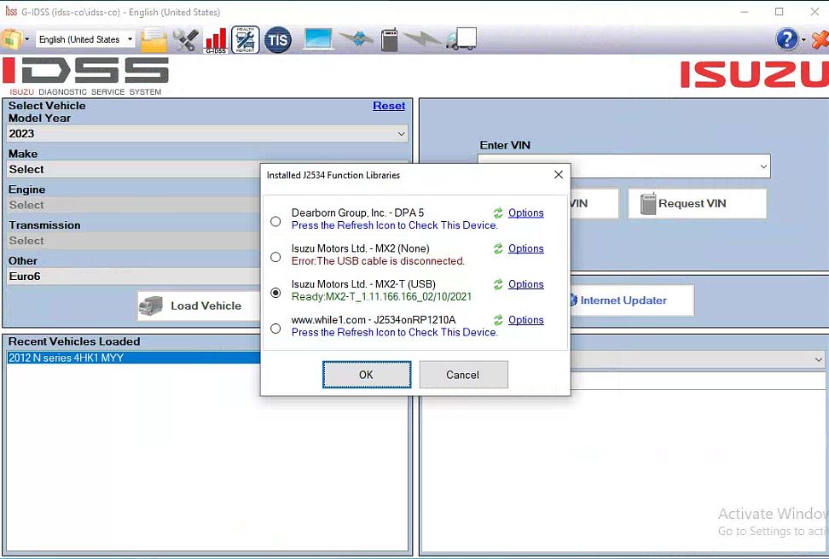Refresh the J2534onRP1210A device
Image resolution: width=829 pixels, height=559 pixels.
click(498, 320)
